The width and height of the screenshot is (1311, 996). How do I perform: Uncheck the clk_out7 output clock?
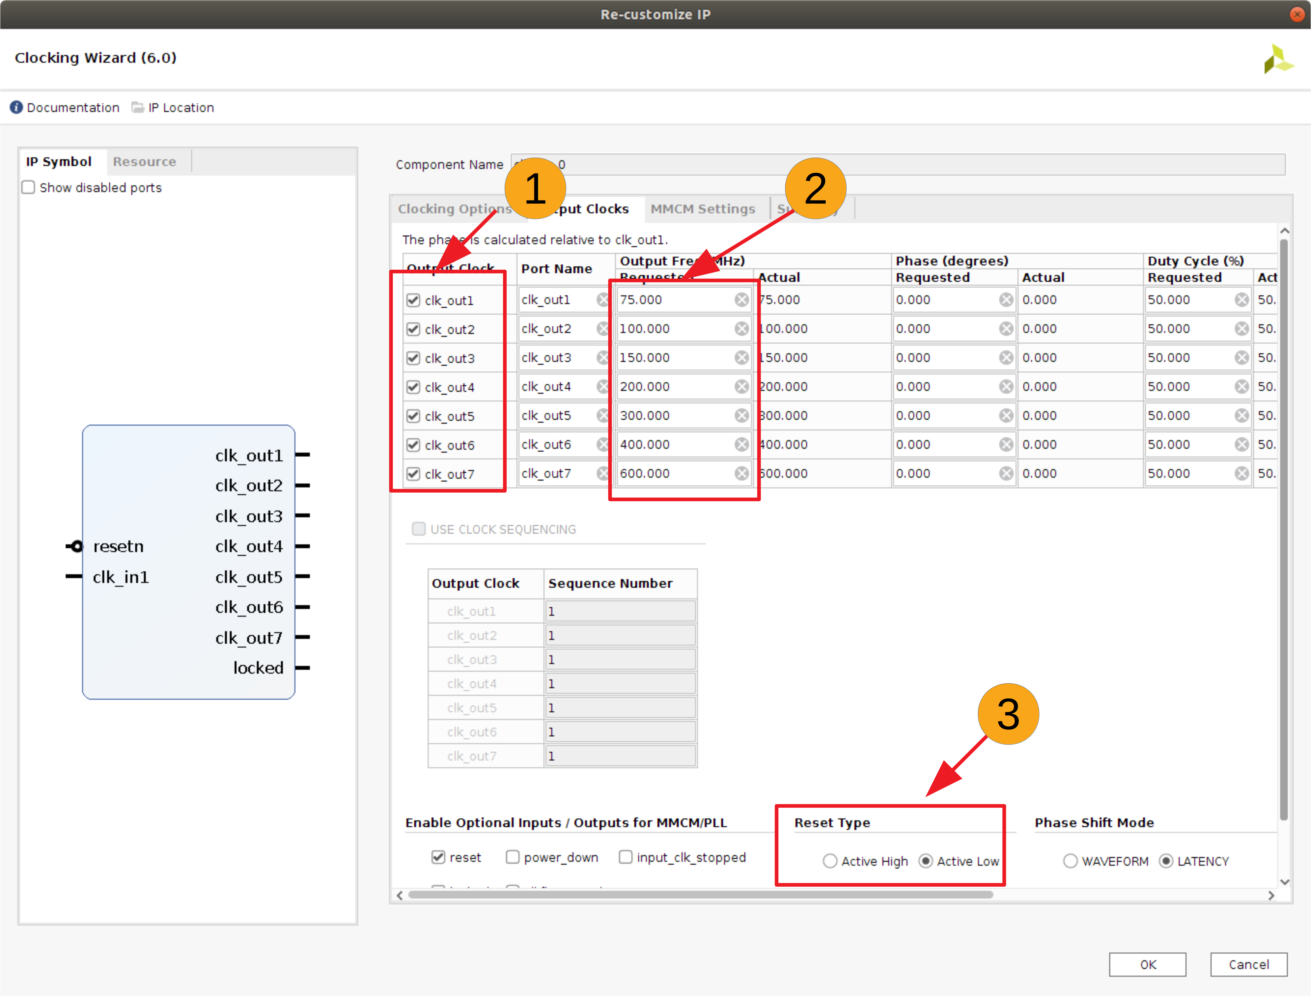click(x=413, y=474)
